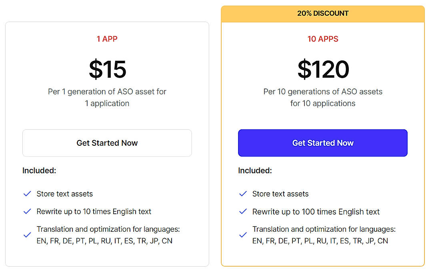Click the checkmark beside Store text assets in 1 APP plan
The height and width of the screenshot is (271, 428).
pyautogui.click(x=27, y=194)
